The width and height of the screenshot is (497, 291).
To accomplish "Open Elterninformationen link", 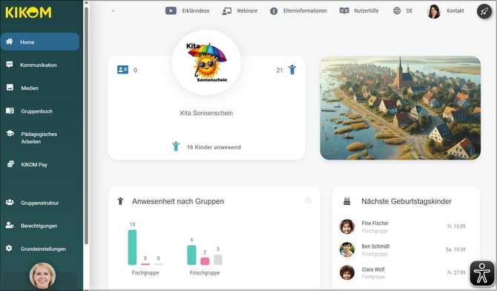I will coord(305,11).
